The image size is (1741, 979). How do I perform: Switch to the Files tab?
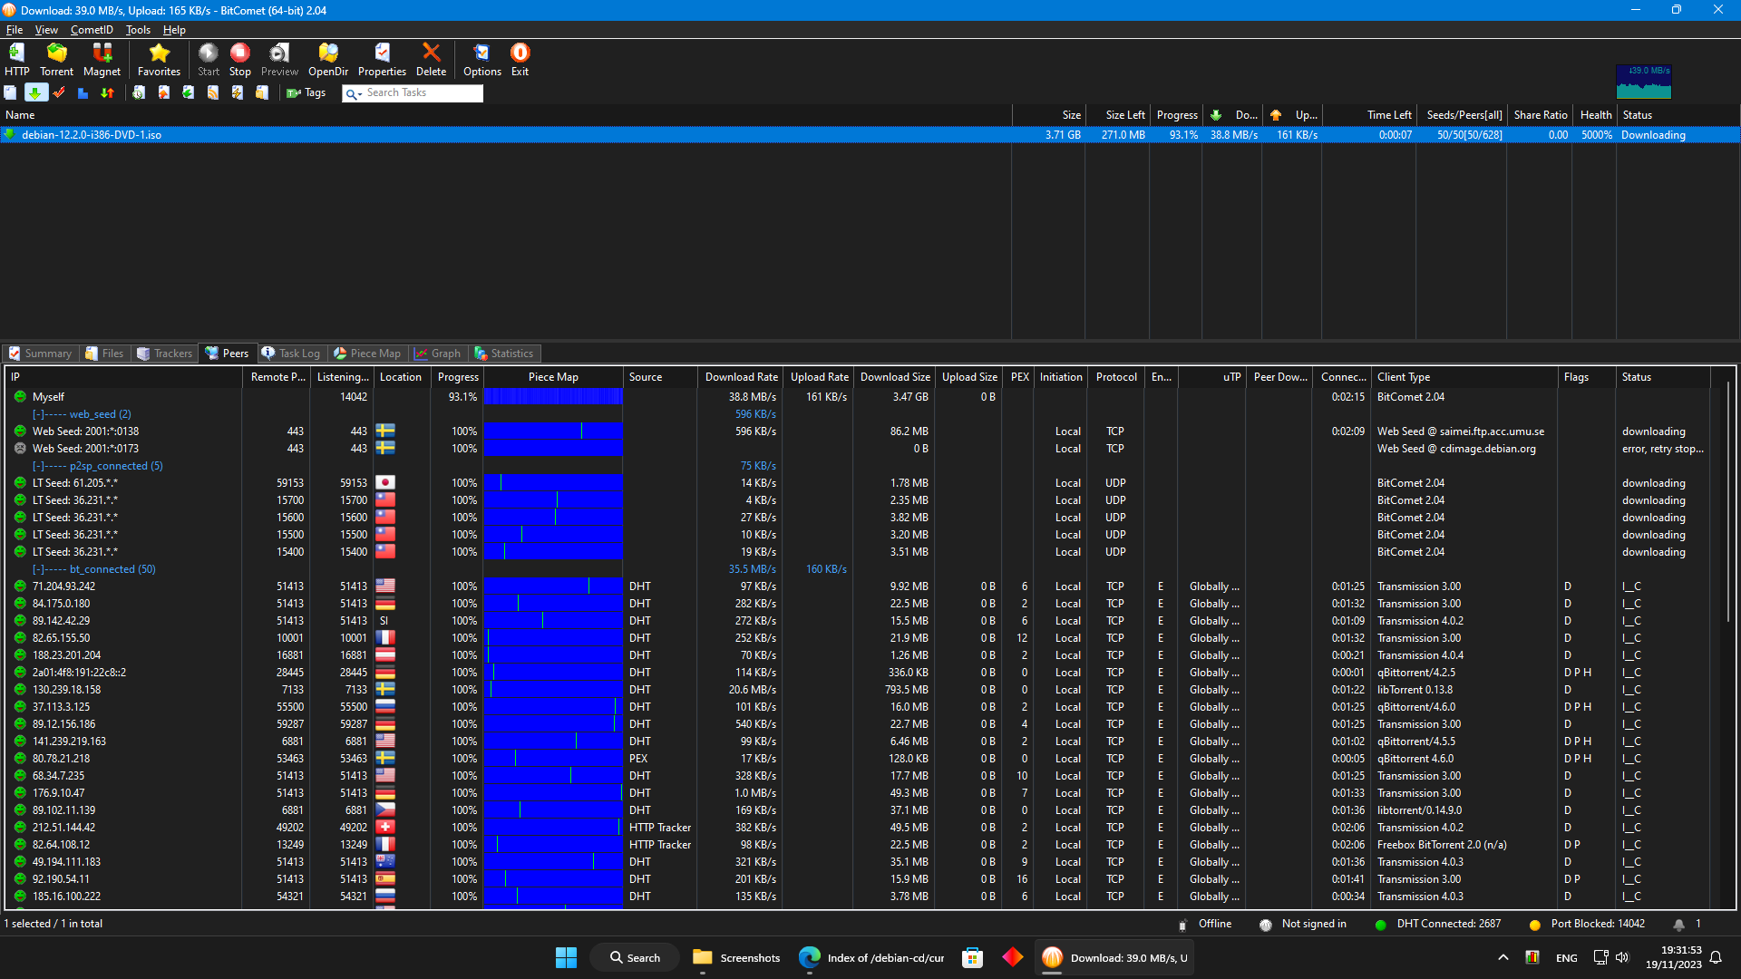pyautogui.click(x=104, y=354)
